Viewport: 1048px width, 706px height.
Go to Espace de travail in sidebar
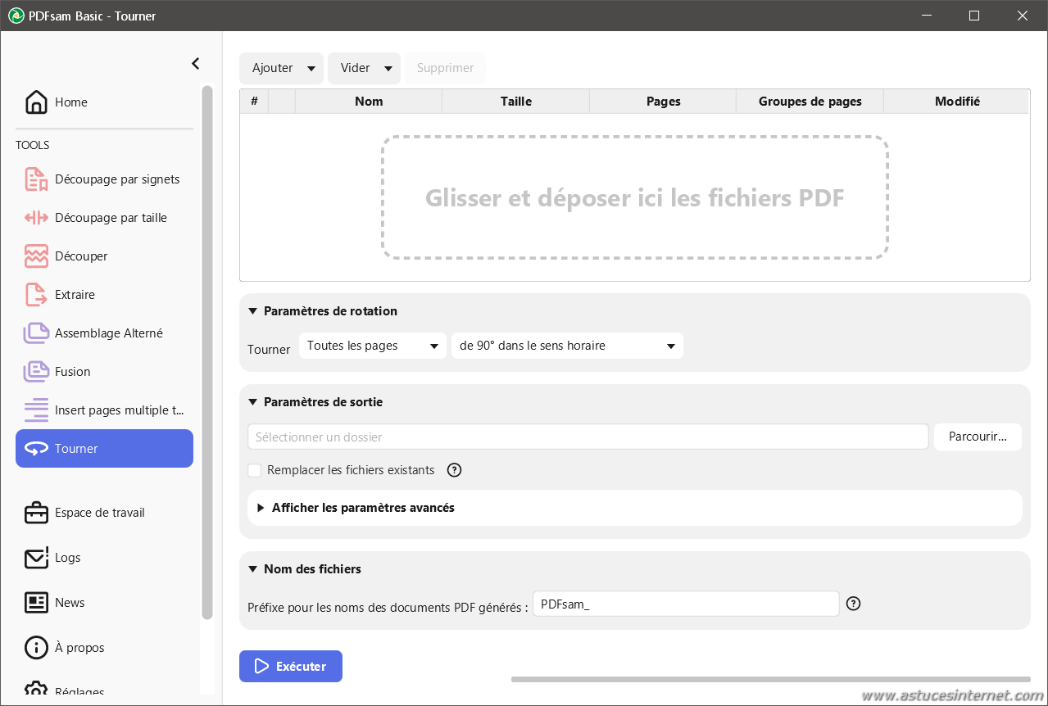click(99, 513)
